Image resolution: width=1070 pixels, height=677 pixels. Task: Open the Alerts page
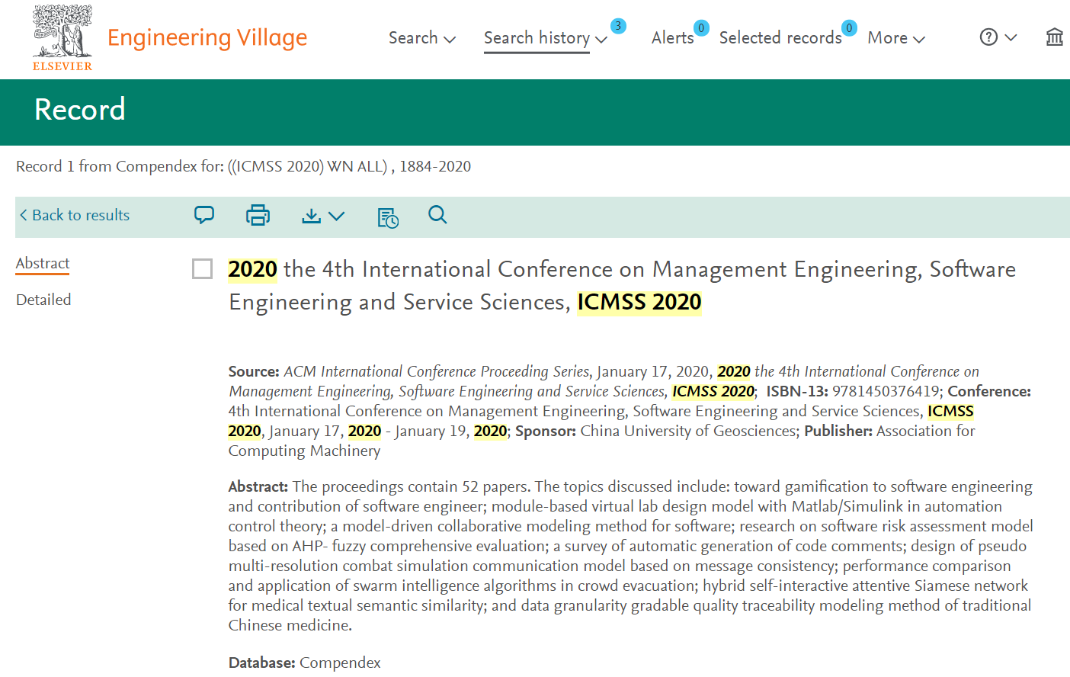click(x=672, y=38)
